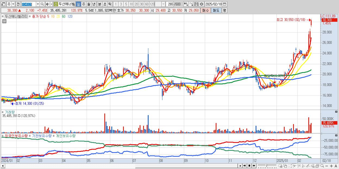Screen dimensions: 339x169
Task: Select the 분 minute chart tab
Action: (x=99, y=4)
